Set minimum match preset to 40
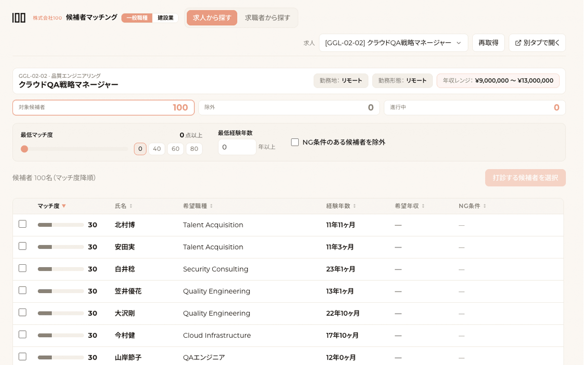This screenshot has height=365, width=584. [157, 149]
